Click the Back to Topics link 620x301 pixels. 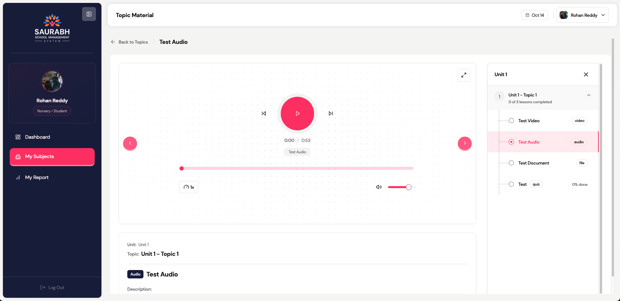click(130, 42)
